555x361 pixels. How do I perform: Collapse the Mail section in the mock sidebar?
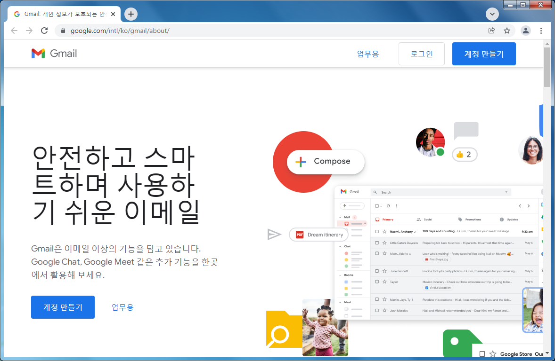tap(341, 217)
